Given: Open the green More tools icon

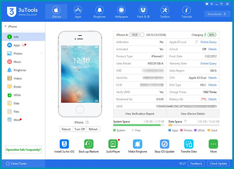Looking at the screenshot, I should (x=213, y=146).
